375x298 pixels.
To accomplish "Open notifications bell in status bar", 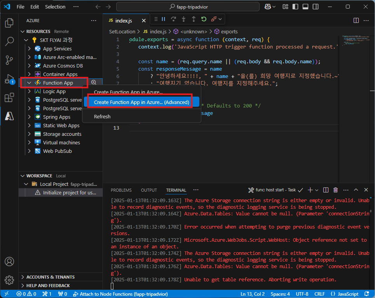I will (x=366, y=294).
